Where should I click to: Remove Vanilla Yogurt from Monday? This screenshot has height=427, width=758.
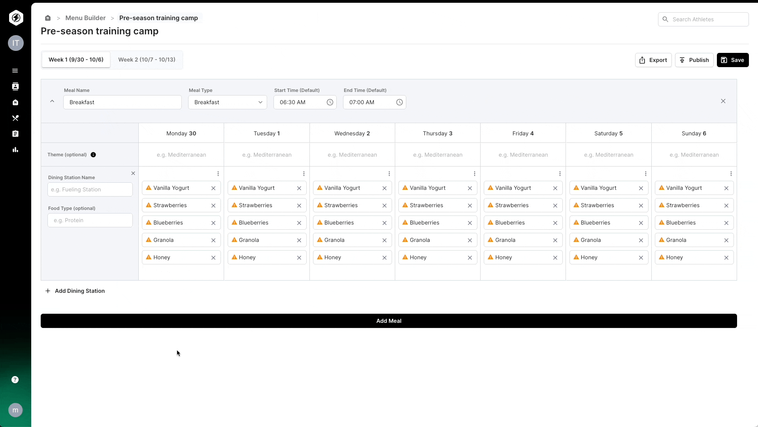click(x=213, y=188)
